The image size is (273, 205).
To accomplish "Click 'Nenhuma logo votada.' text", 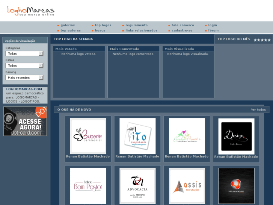I will click(79, 54).
